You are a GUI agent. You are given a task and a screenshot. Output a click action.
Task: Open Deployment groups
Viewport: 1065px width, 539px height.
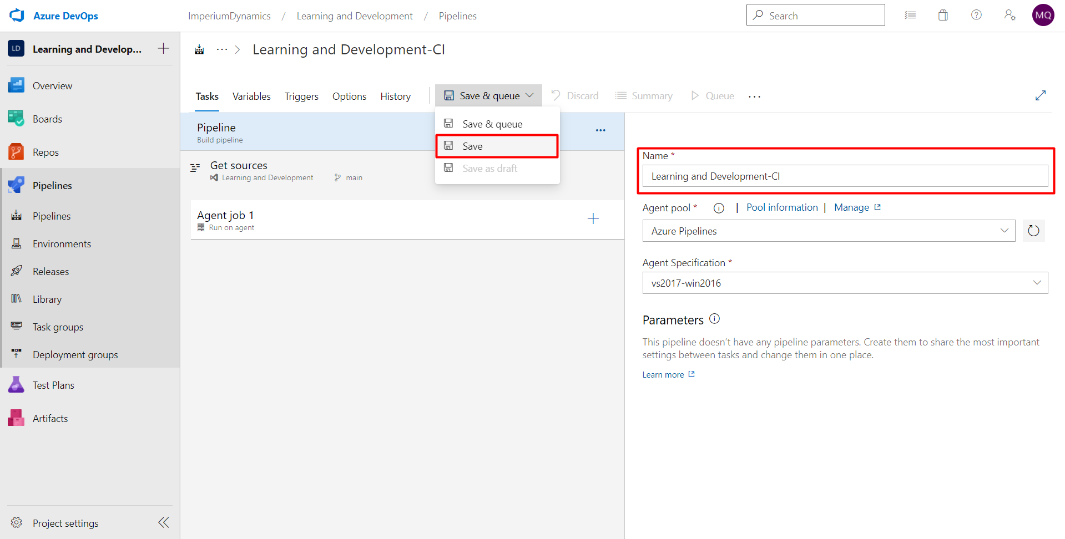pyautogui.click(x=75, y=354)
